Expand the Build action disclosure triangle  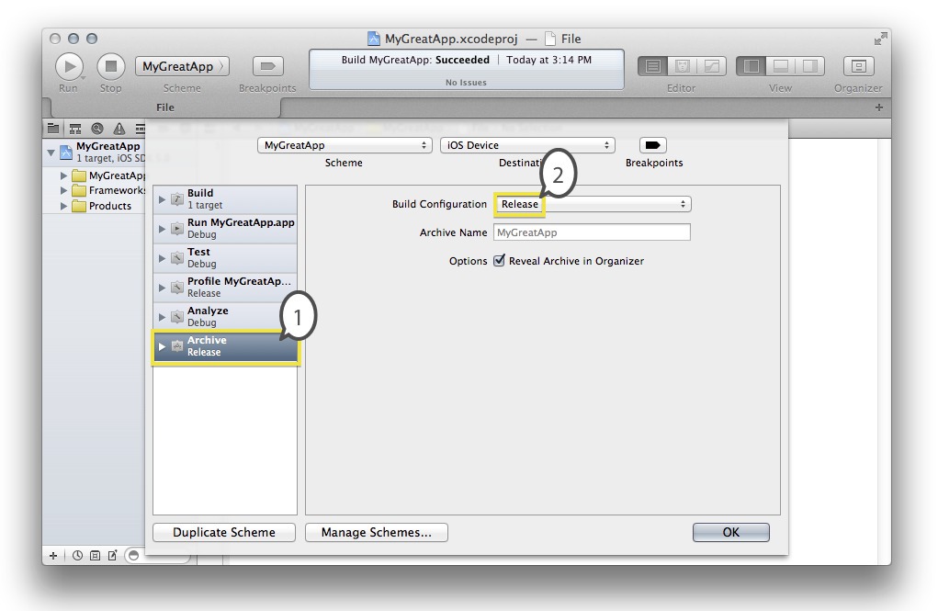click(162, 199)
